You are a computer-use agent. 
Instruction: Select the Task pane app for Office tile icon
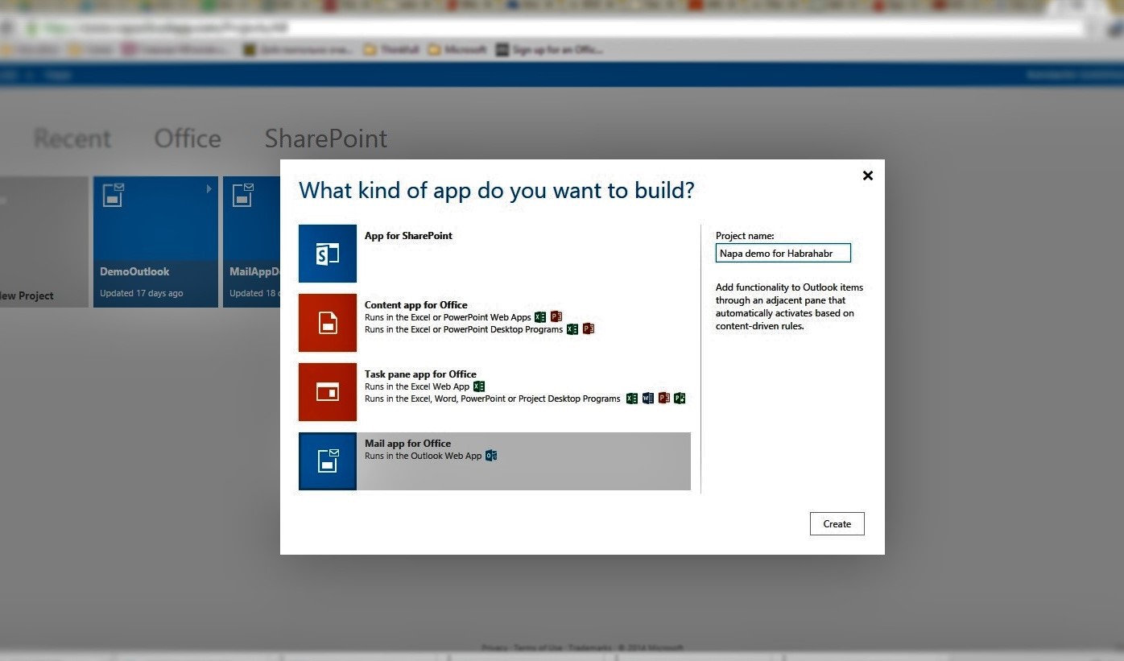point(328,392)
